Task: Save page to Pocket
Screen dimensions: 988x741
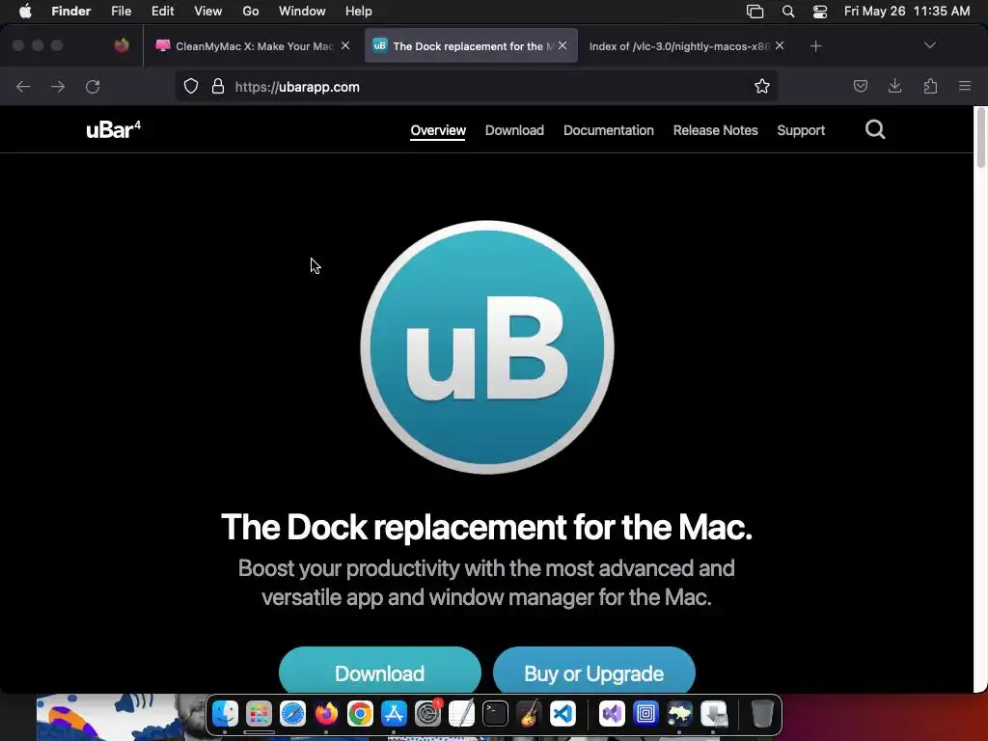Action: [860, 86]
